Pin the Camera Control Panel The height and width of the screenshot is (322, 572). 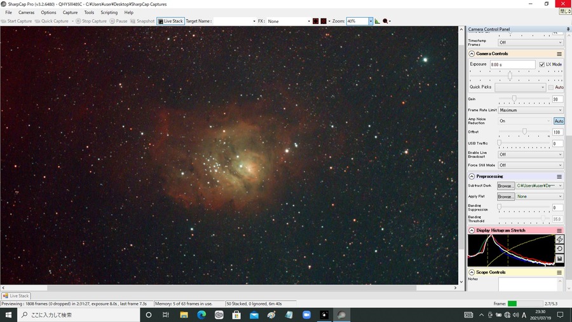tap(568, 29)
